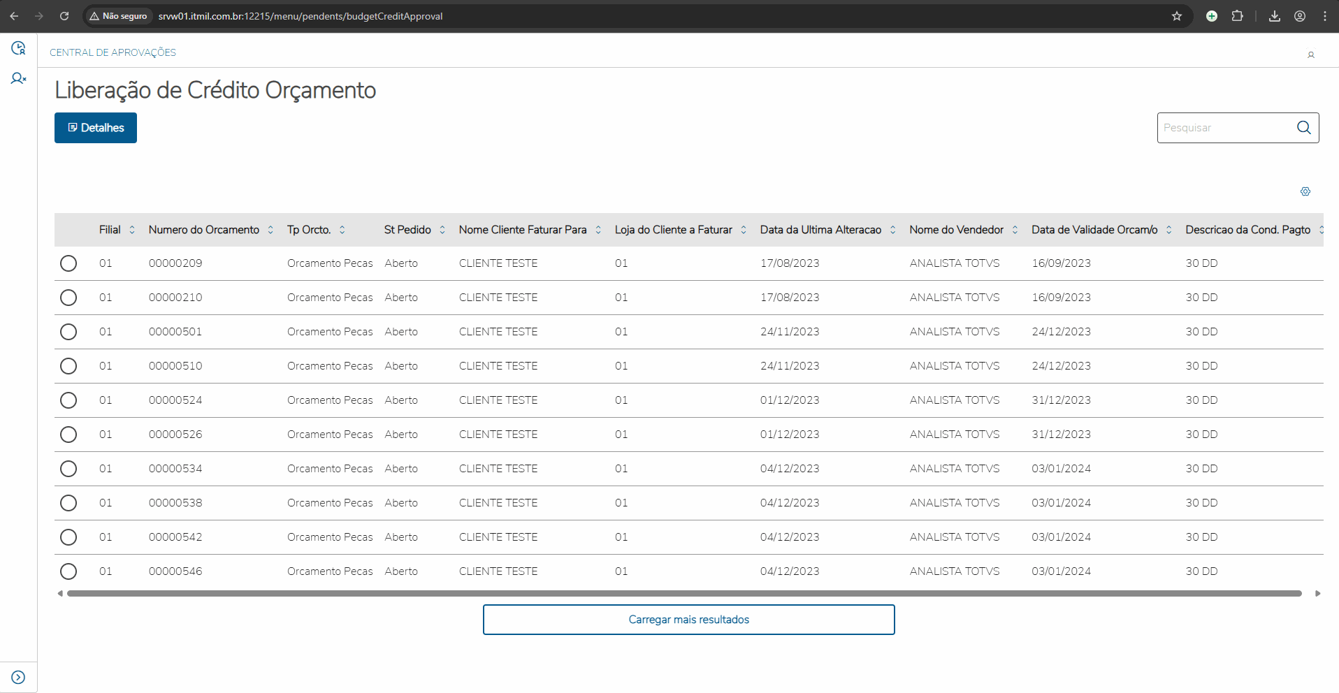Expand the sidebar with bottom arrow icon
Screen dimensions: 1339x693
coord(18,677)
